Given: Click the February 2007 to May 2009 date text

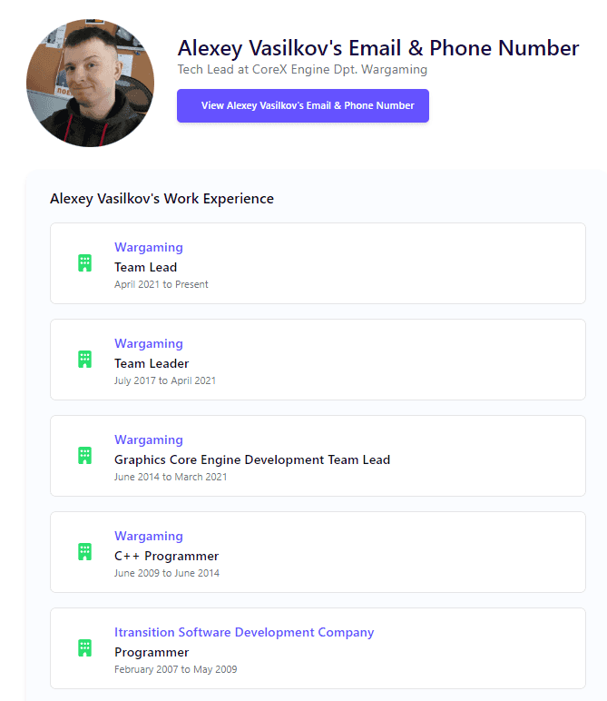Looking at the screenshot, I should (x=176, y=670).
